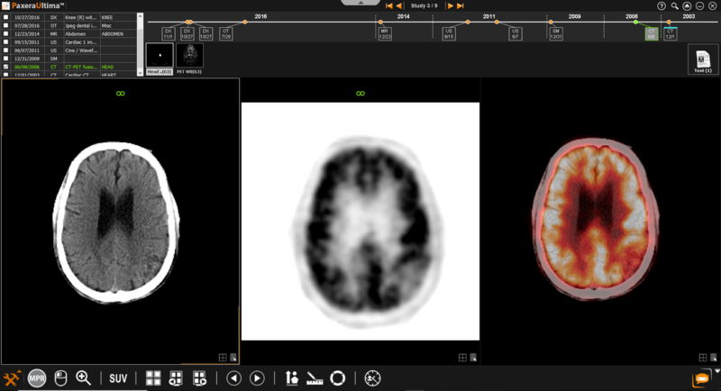Check the 10/27/2016 Knee DX study checkbox
The height and width of the screenshot is (391, 721).
(x=7, y=17)
